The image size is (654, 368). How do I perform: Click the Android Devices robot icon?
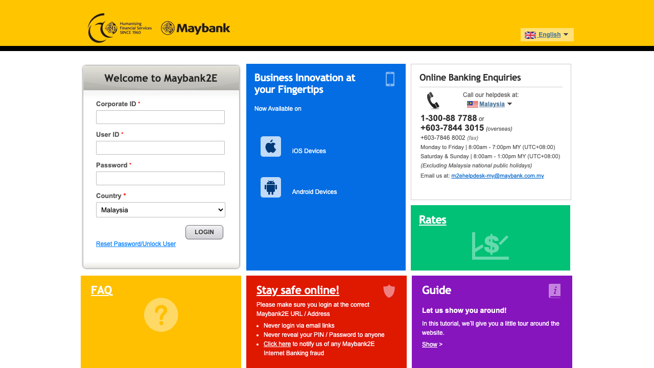[271, 187]
